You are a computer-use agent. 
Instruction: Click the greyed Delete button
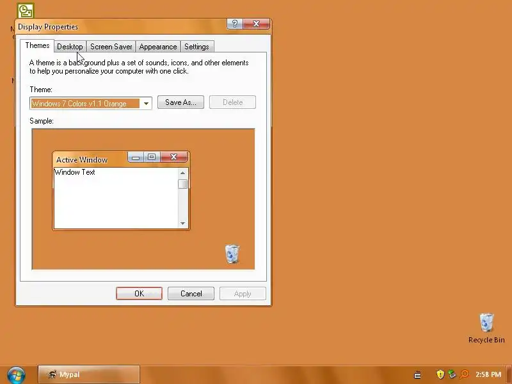[x=232, y=102]
